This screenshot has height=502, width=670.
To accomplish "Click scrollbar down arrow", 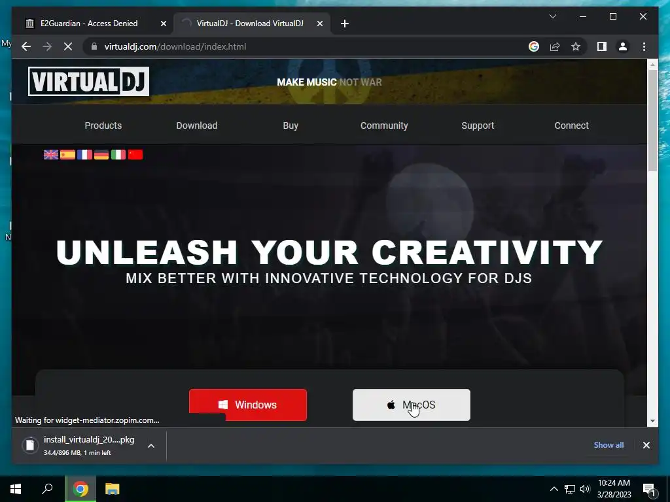I will (652, 421).
